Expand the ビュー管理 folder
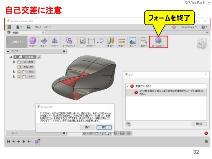Image resolution: width=212 pixels, height=159 pixels. [14, 62]
